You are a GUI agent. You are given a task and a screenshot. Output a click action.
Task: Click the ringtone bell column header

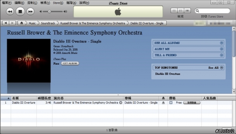point(163,98)
